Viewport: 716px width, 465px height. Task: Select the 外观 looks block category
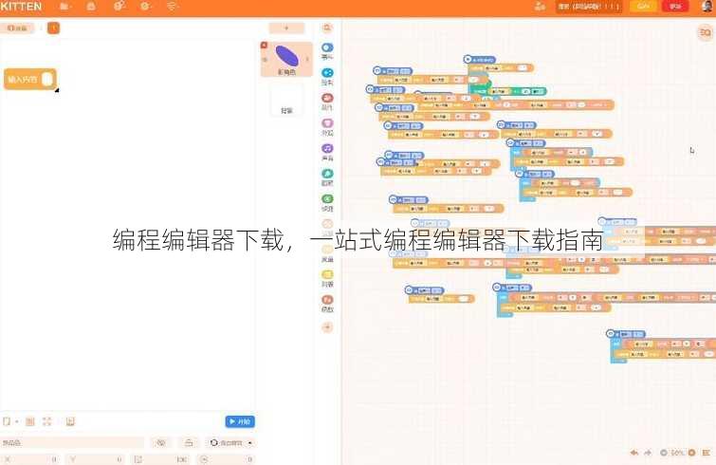327,126
